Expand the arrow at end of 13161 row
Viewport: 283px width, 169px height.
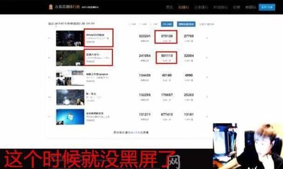click(207, 116)
